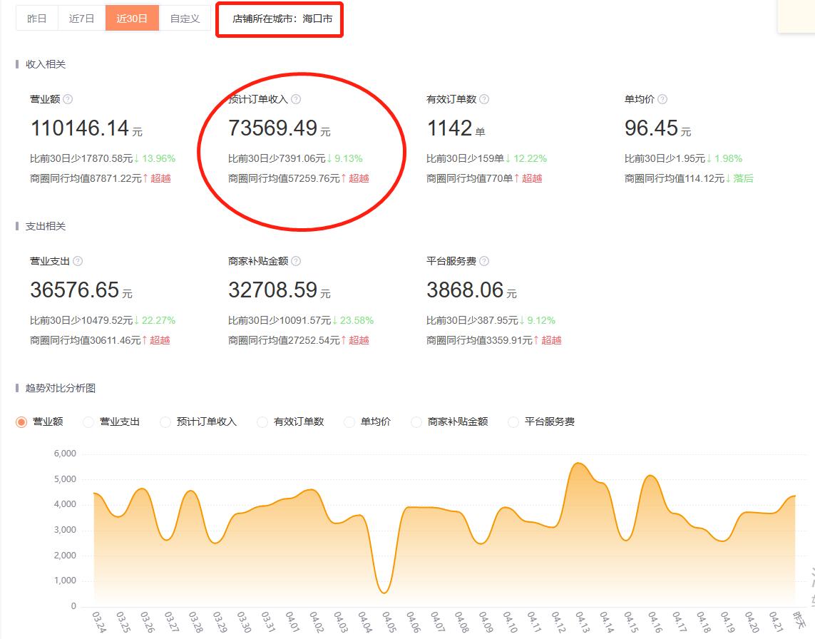Select the 近30日 date range tab
Image resolution: width=815 pixels, height=639 pixels.
coord(132,19)
